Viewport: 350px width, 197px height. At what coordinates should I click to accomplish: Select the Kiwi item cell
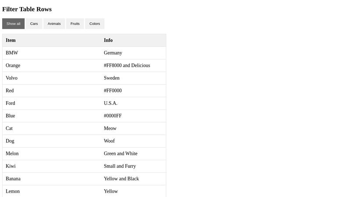click(10, 166)
